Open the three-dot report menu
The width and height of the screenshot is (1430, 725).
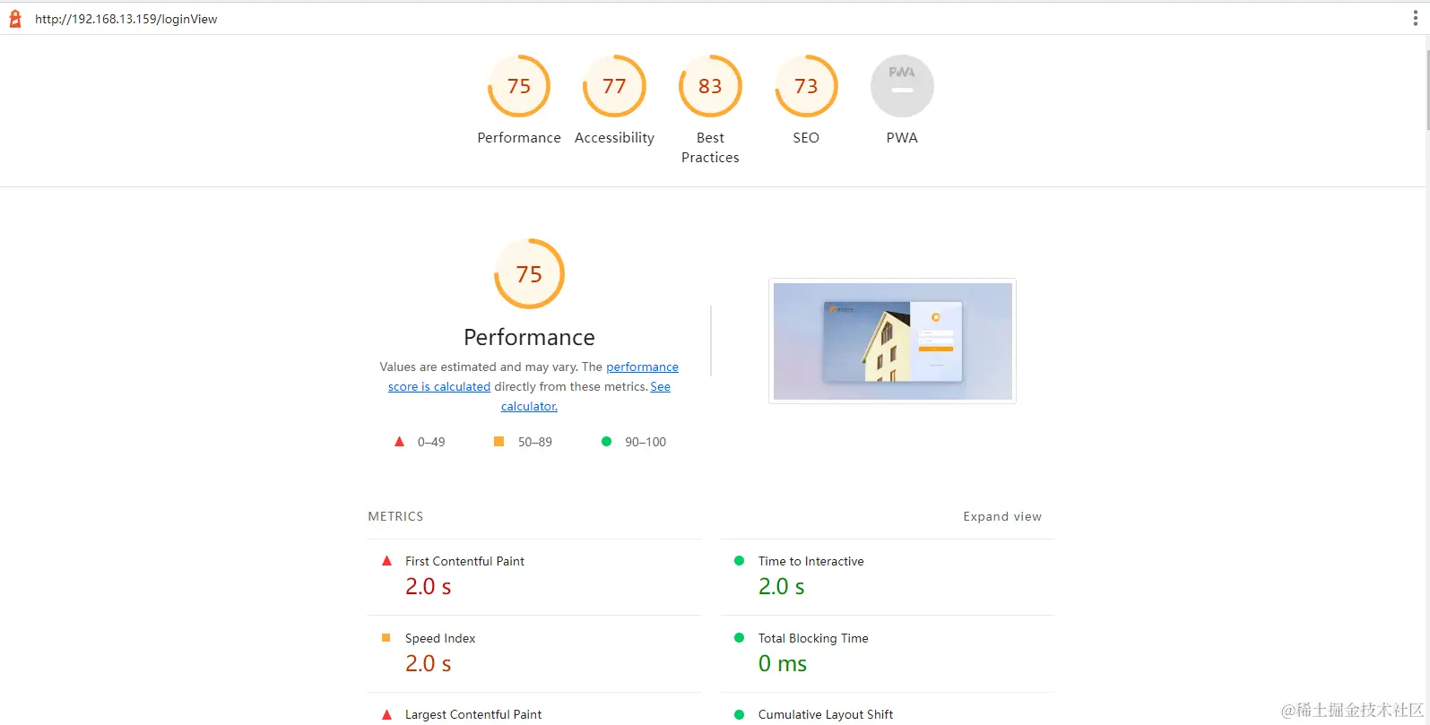point(1415,19)
